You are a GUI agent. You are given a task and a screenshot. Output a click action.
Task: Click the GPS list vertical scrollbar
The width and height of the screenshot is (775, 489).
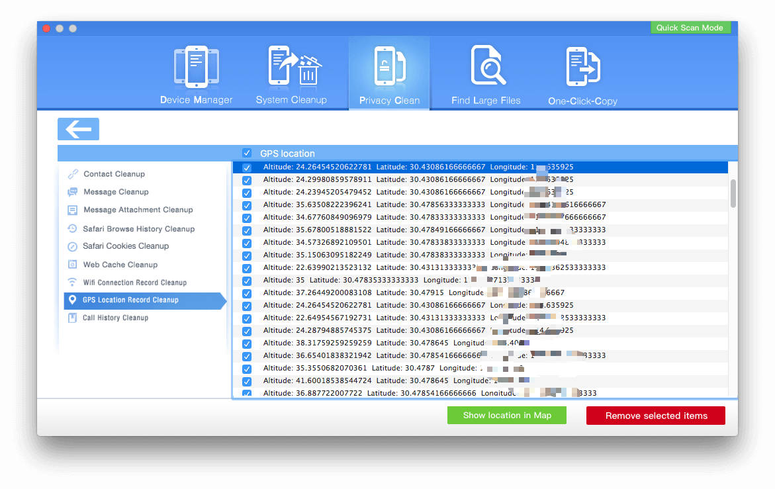coord(733,194)
